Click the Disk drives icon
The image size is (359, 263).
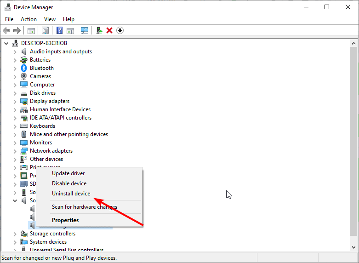(24, 93)
